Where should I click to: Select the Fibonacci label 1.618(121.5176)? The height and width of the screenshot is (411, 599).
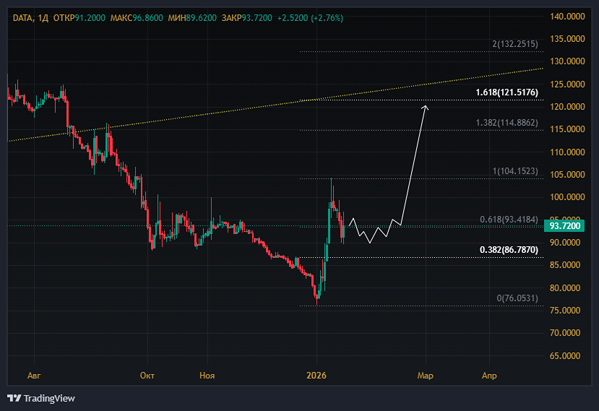pos(507,92)
